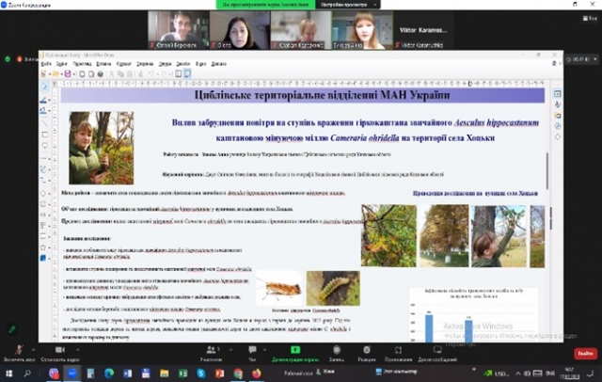Click the red Выйти leave button
Screen dimensions: 602x382
585,353
